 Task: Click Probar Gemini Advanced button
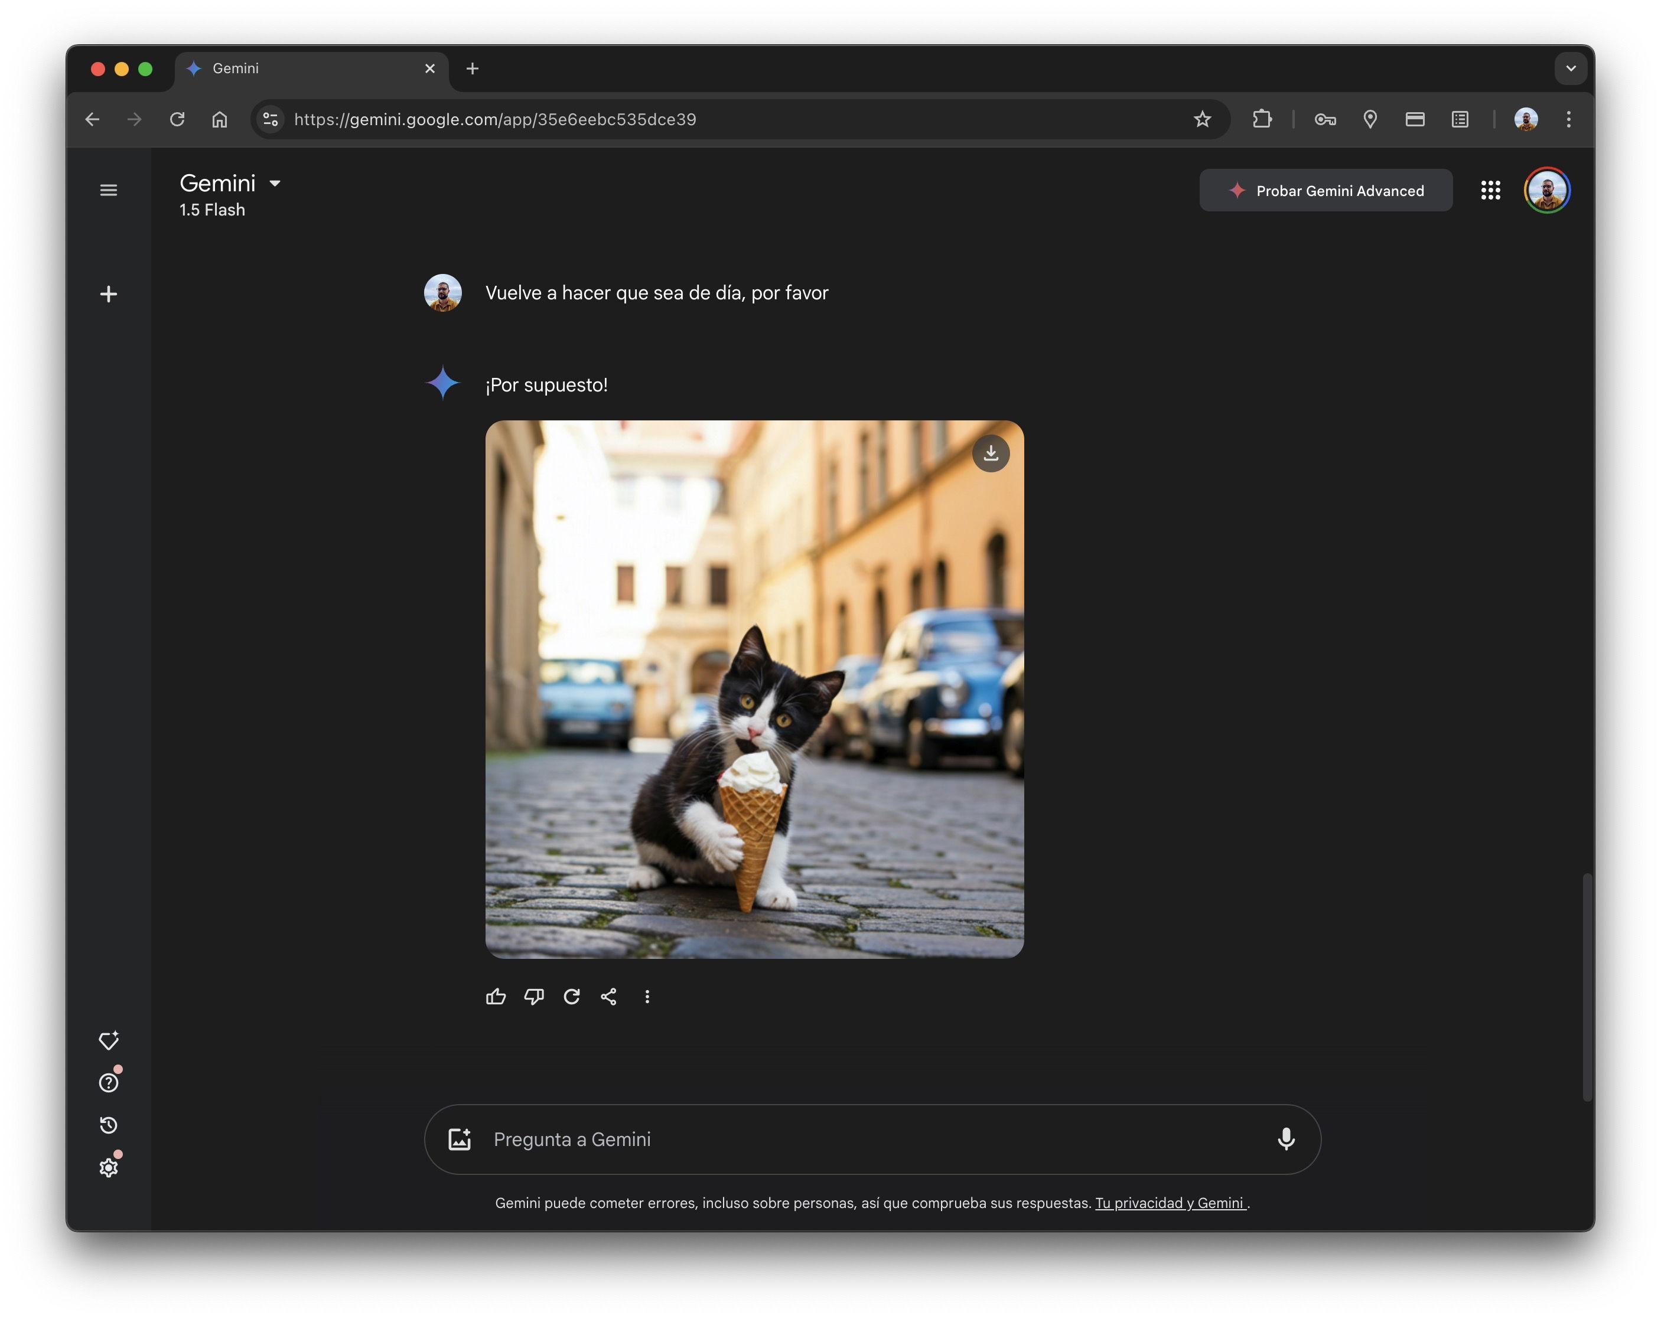tap(1325, 190)
